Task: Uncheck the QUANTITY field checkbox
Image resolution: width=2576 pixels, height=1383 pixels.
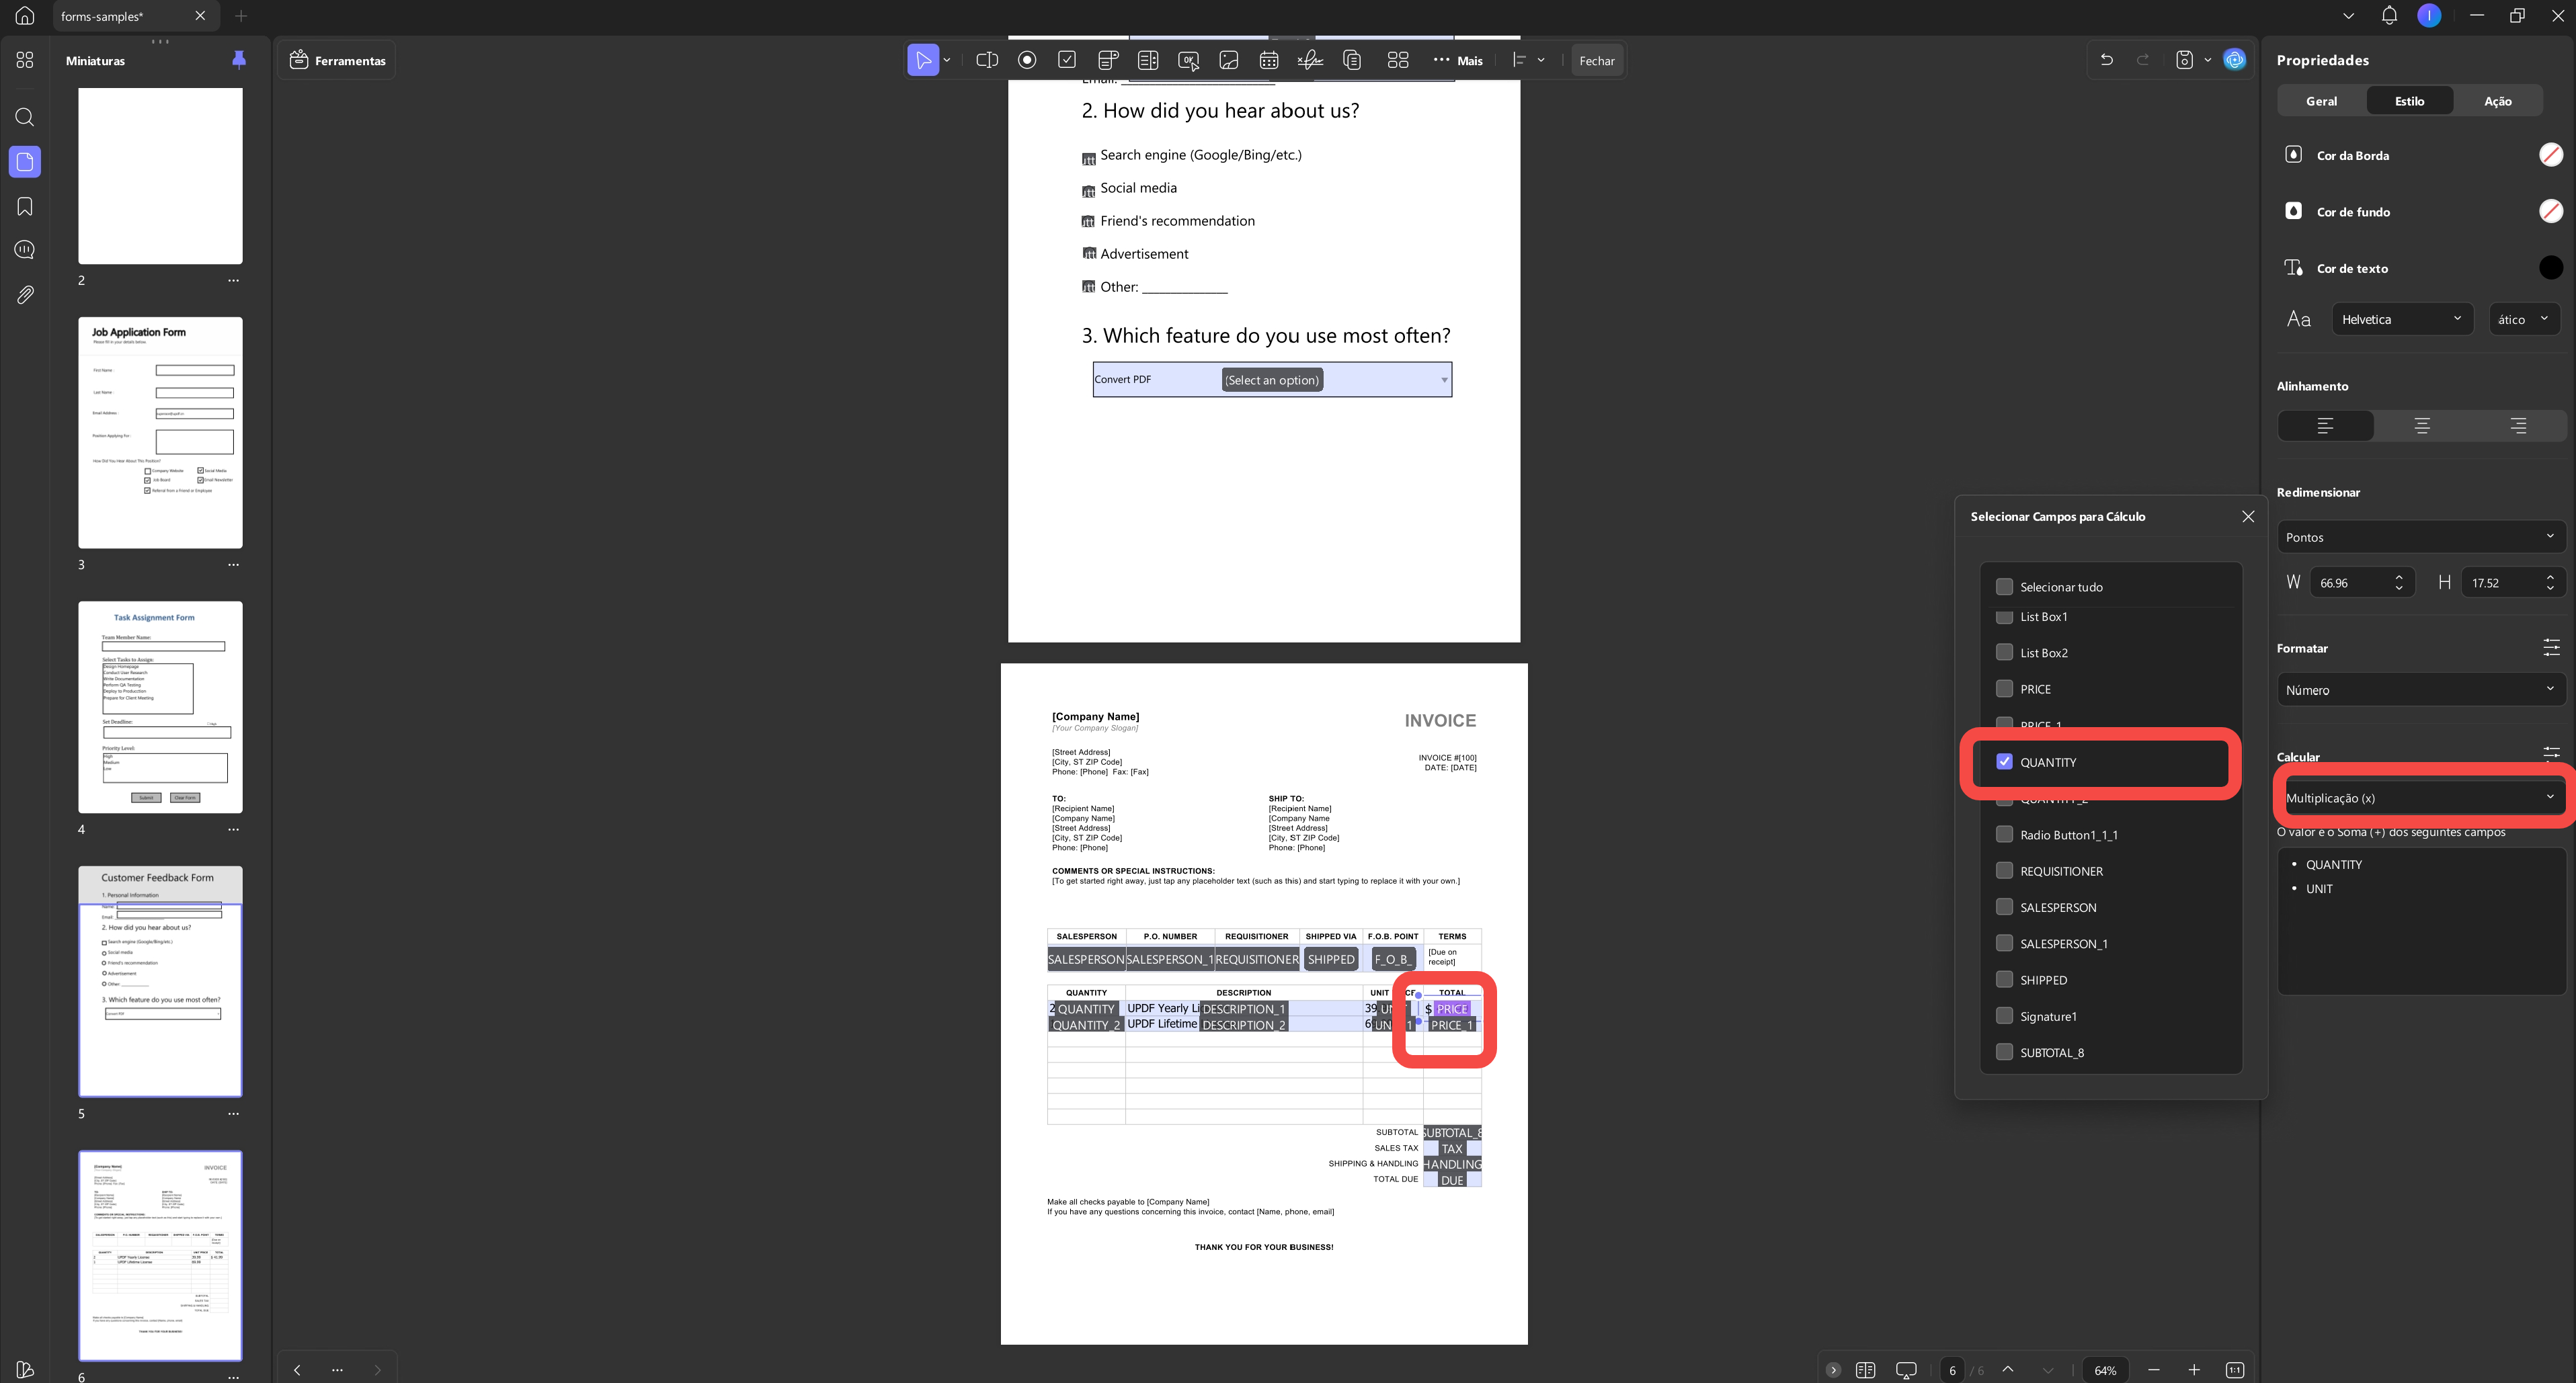Action: pos(2004,761)
